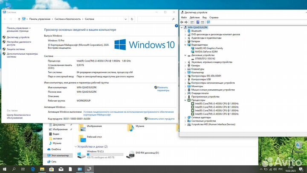
Task: Open the Справка menu in Device Manager
Action: (214, 18)
